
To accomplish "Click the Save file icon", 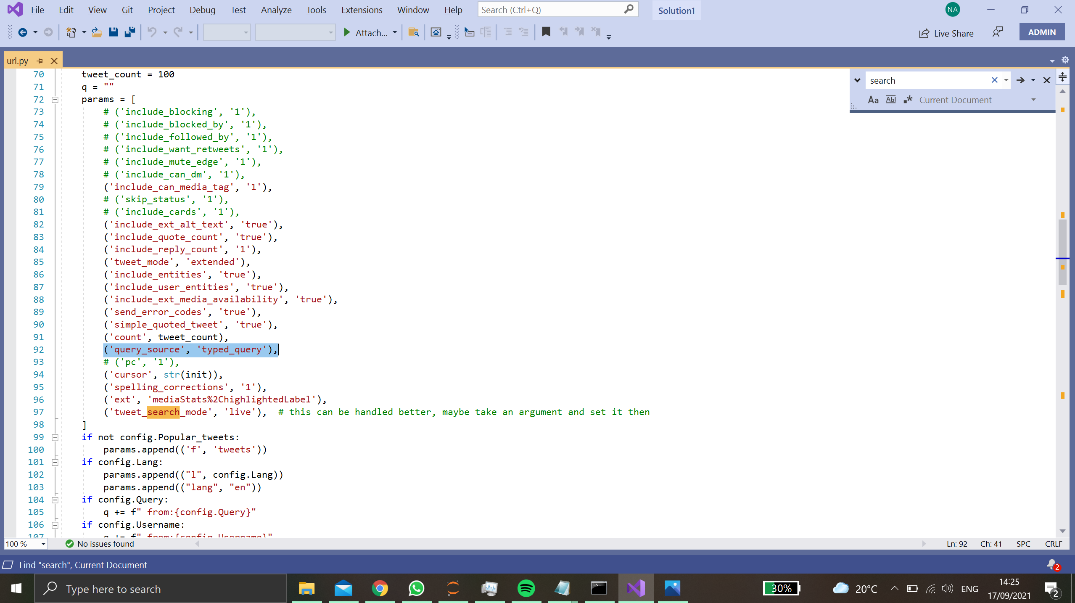I will click(113, 32).
